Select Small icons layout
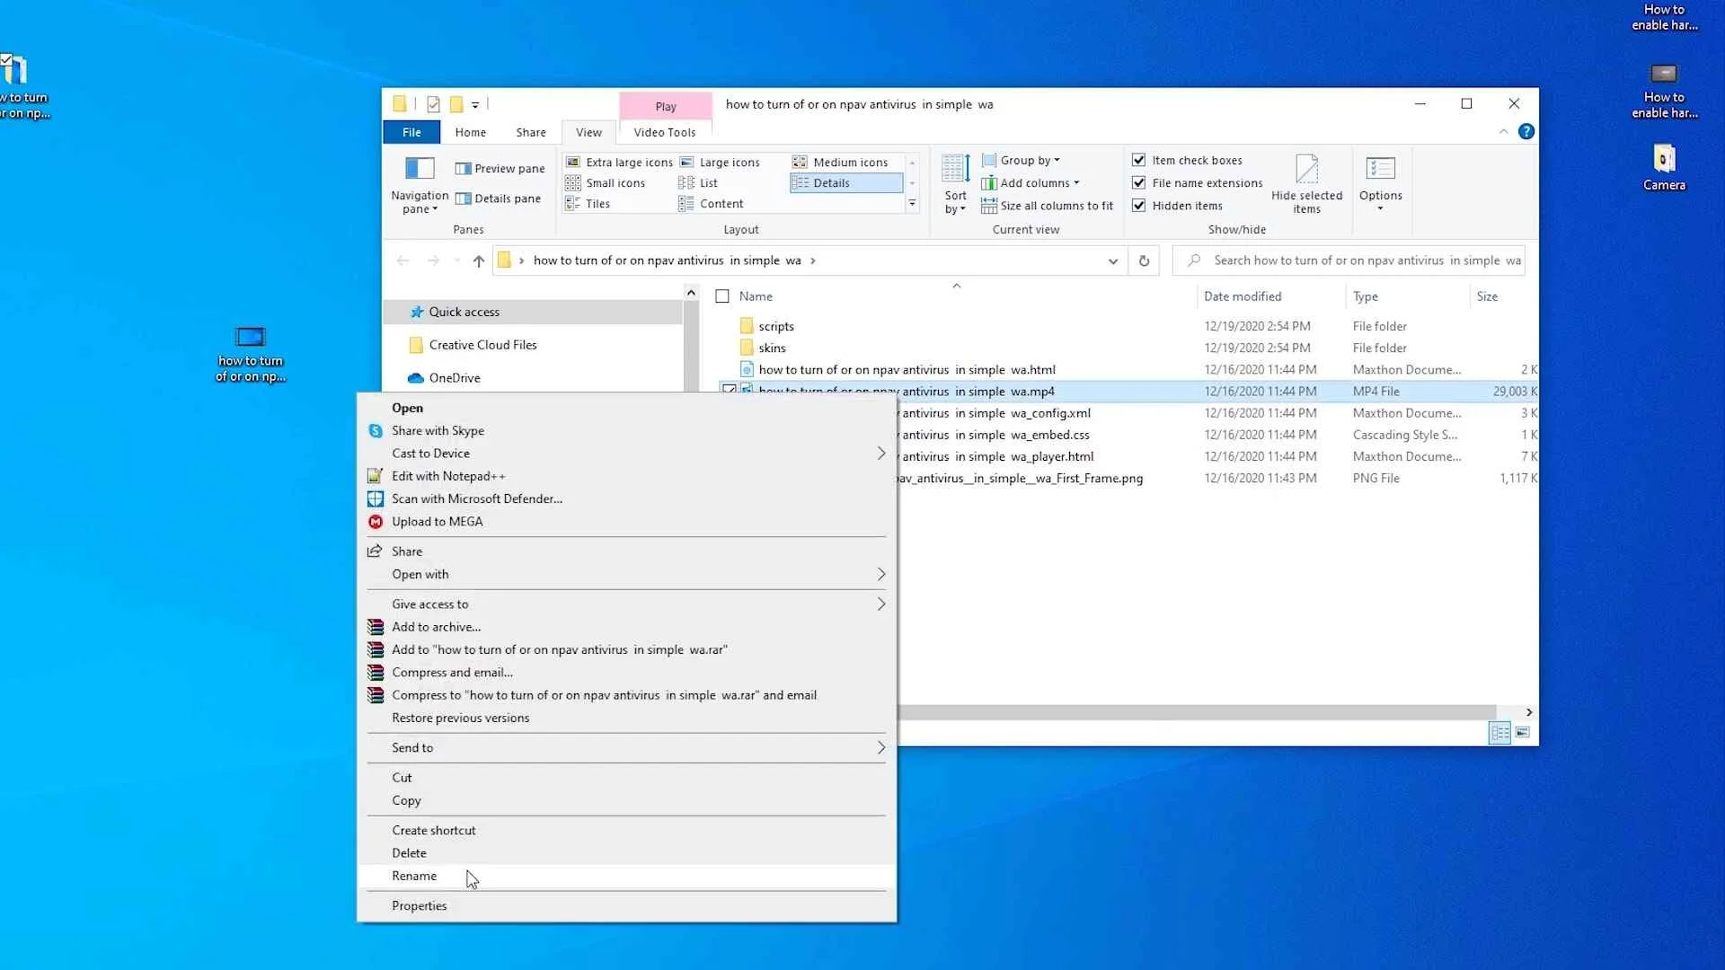Viewport: 1725px width, 970px height. pos(605,183)
